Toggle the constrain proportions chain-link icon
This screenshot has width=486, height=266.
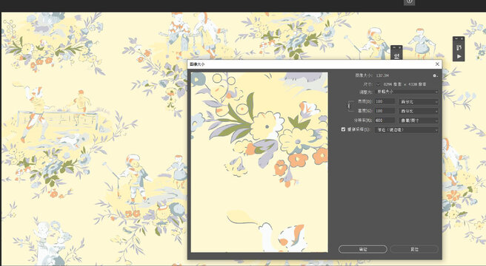coord(349,106)
